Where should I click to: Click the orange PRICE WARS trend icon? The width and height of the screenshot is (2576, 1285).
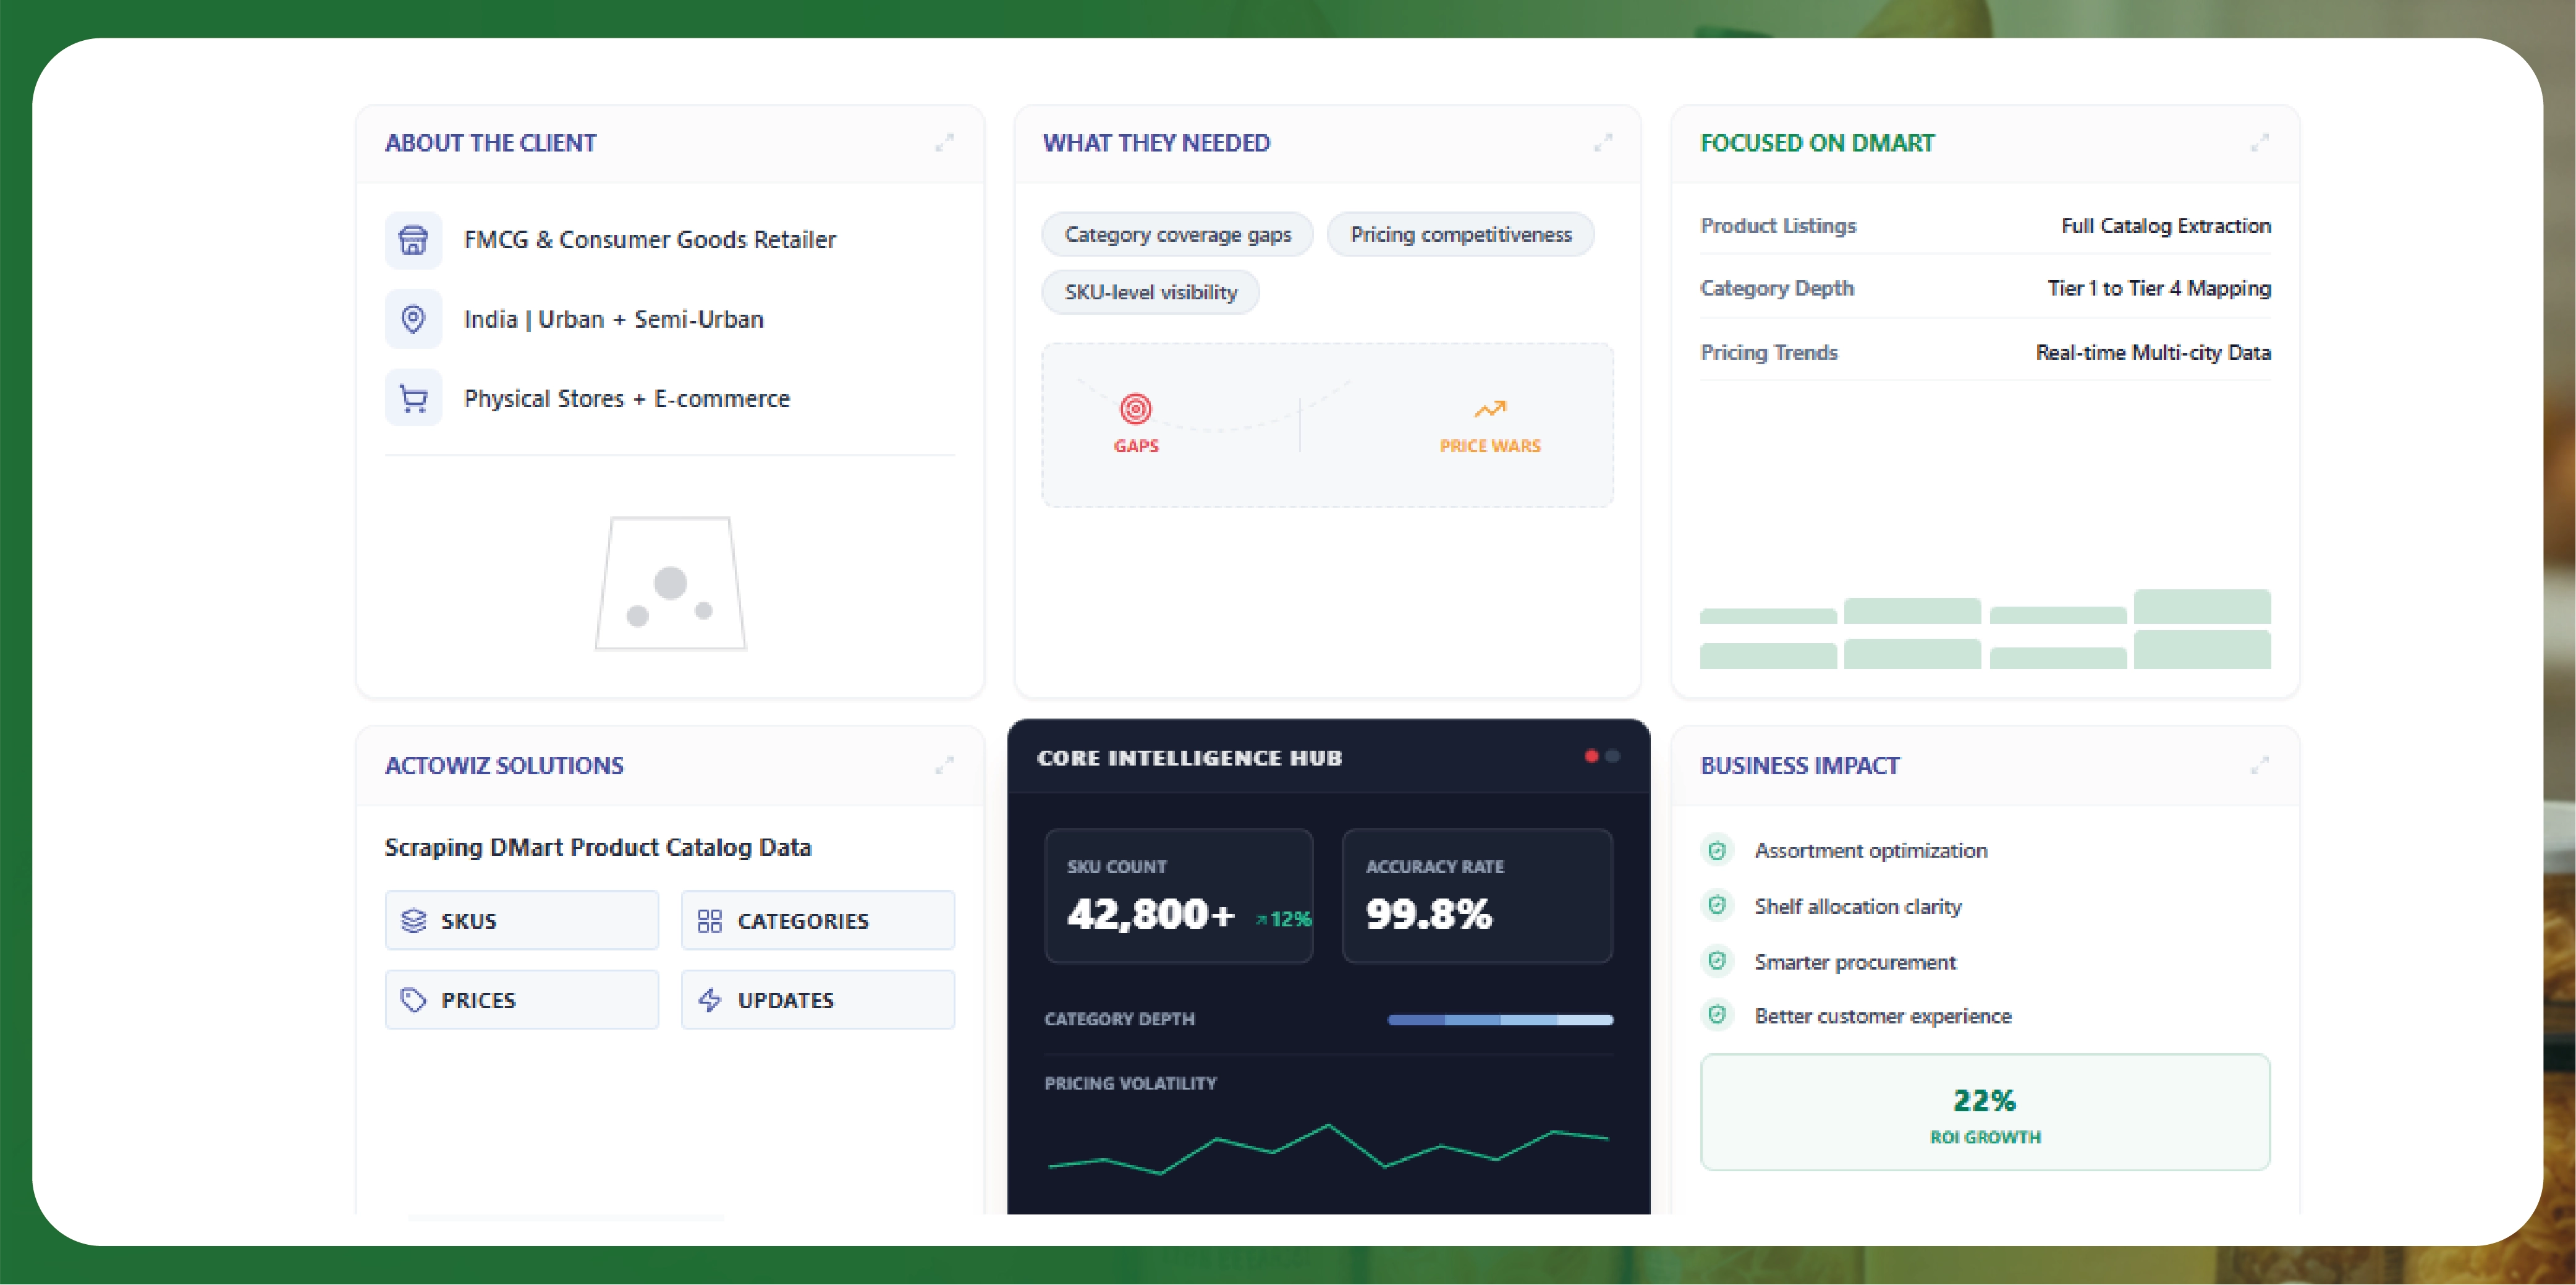coord(1489,409)
